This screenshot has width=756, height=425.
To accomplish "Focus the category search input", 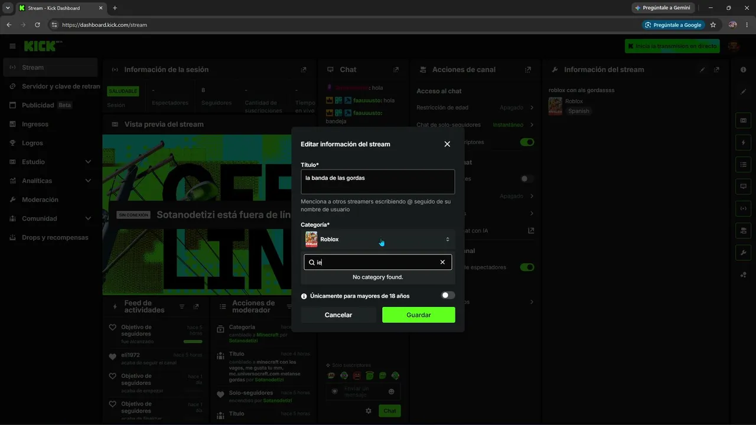I will (x=377, y=262).
